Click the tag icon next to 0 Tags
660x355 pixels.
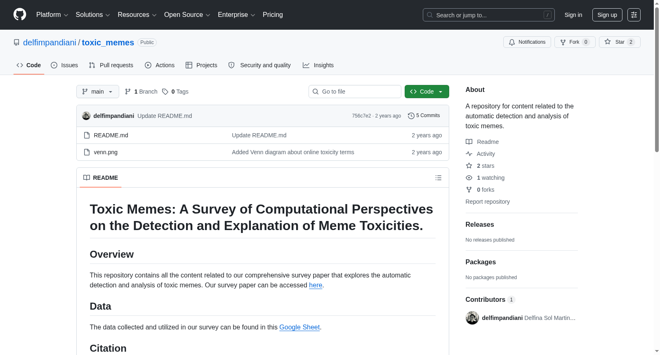tap(165, 92)
